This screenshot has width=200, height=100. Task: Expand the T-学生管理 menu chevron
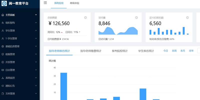pyautogui.click(x=36, y=38)
